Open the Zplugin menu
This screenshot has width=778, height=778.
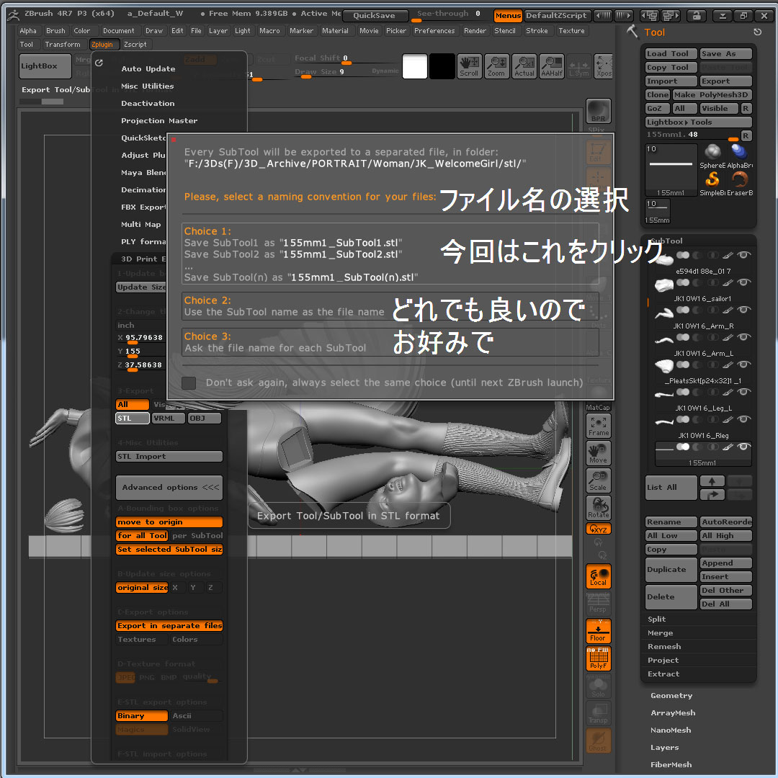103,45
